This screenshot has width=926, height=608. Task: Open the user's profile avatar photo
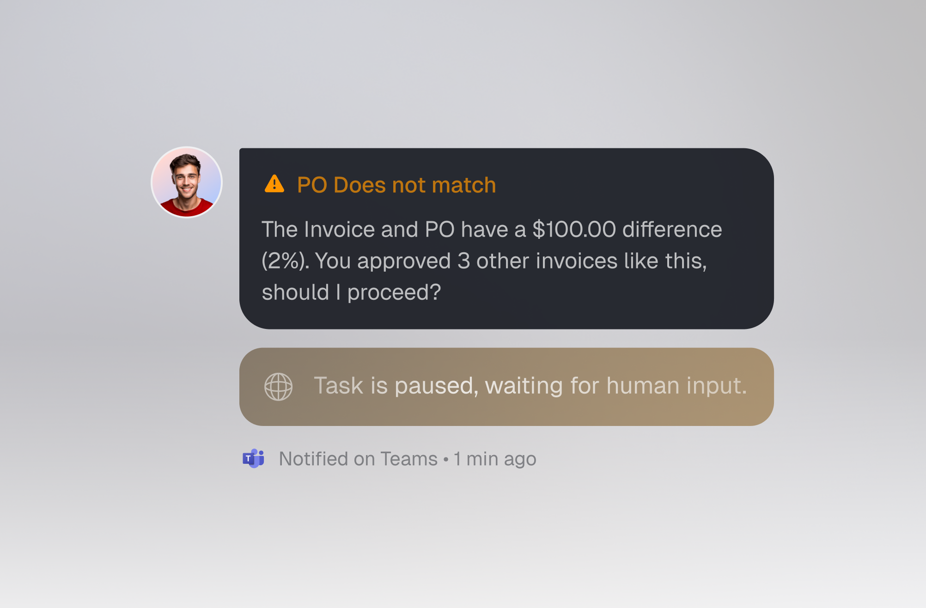pyautogui.click(x=187, y=182)
